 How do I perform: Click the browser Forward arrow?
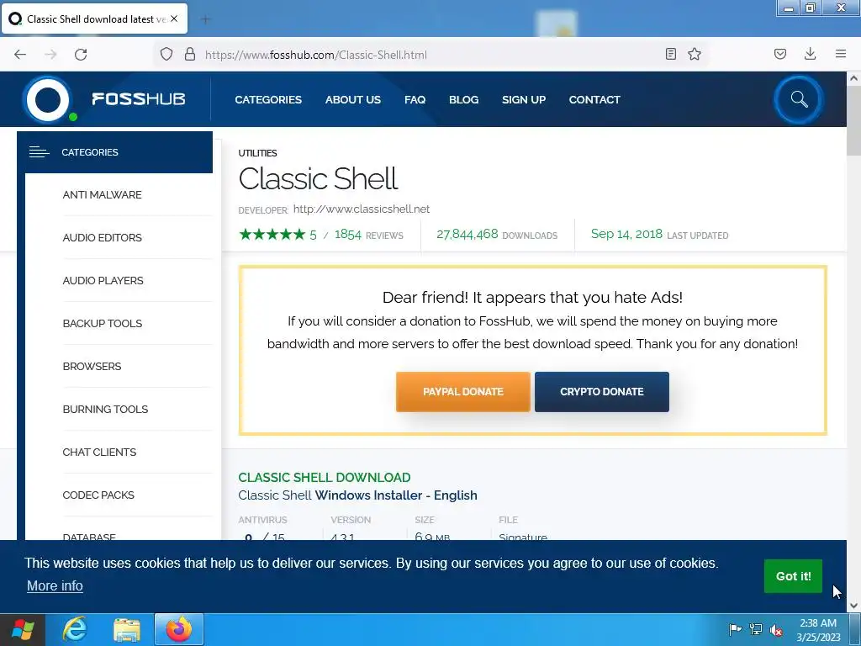50,55
